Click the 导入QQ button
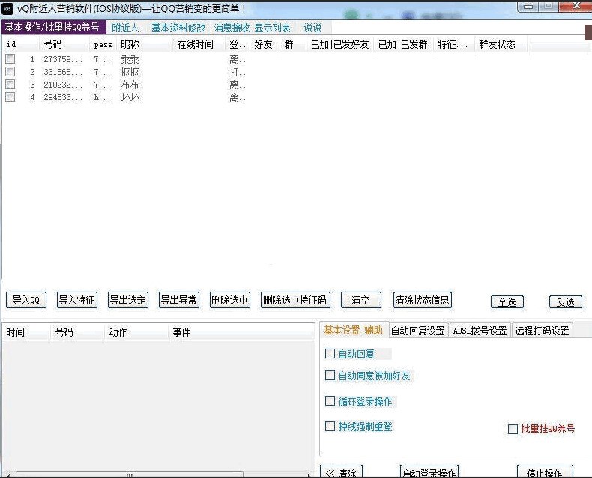This screenshot has width=592, height=478. click(26, 300)
